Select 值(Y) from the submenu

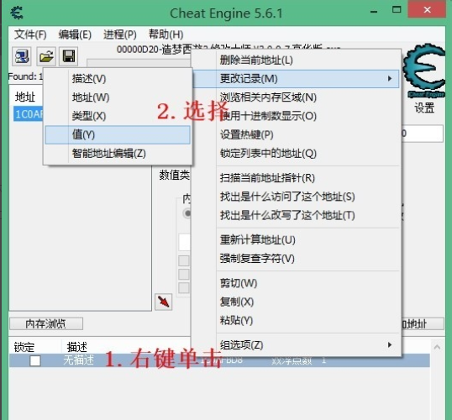[118, 134]
